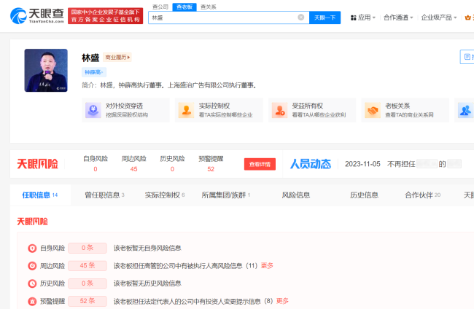
Task: Click 更多 link in 周边风险 row
Action: coord(267,266)
